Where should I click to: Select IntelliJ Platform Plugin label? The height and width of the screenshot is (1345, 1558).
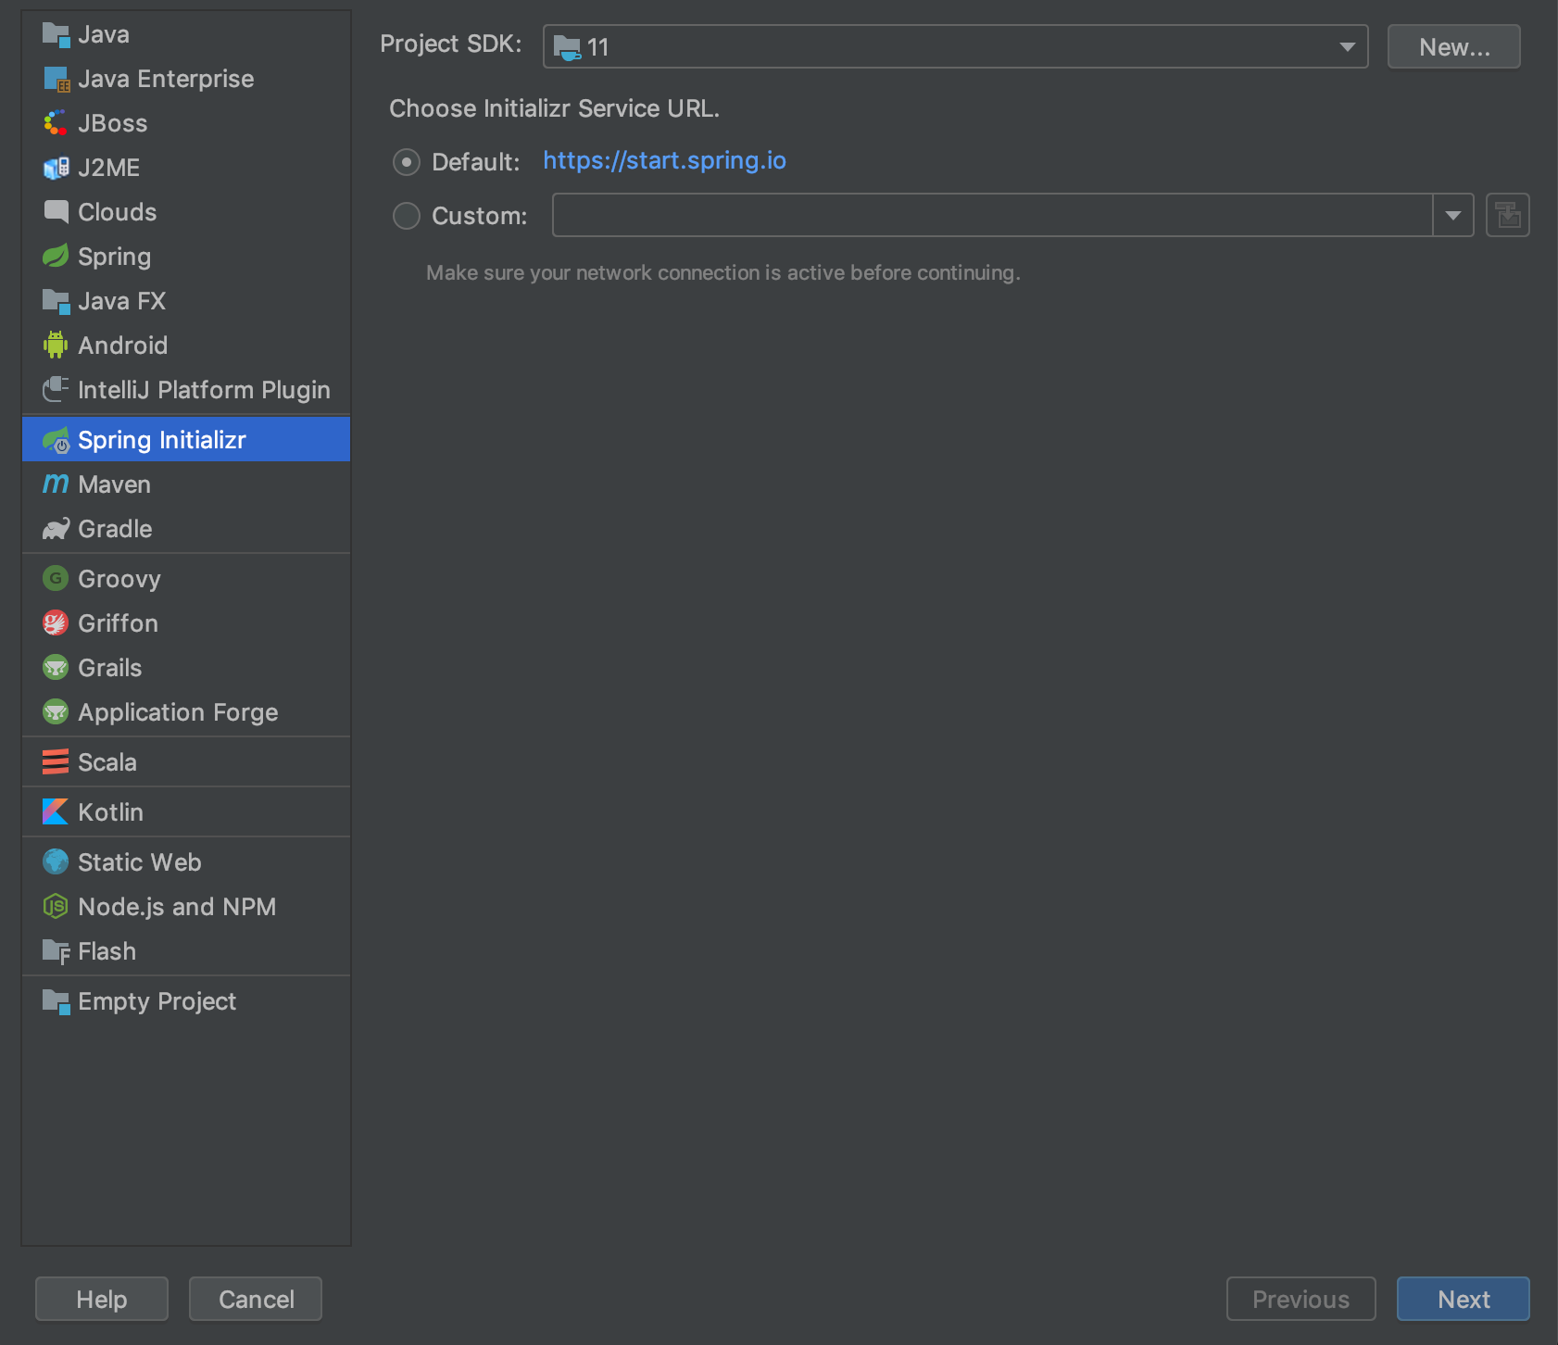coord(204,390)
